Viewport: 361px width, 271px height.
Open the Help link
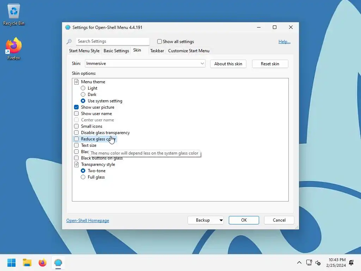(284, 42)
